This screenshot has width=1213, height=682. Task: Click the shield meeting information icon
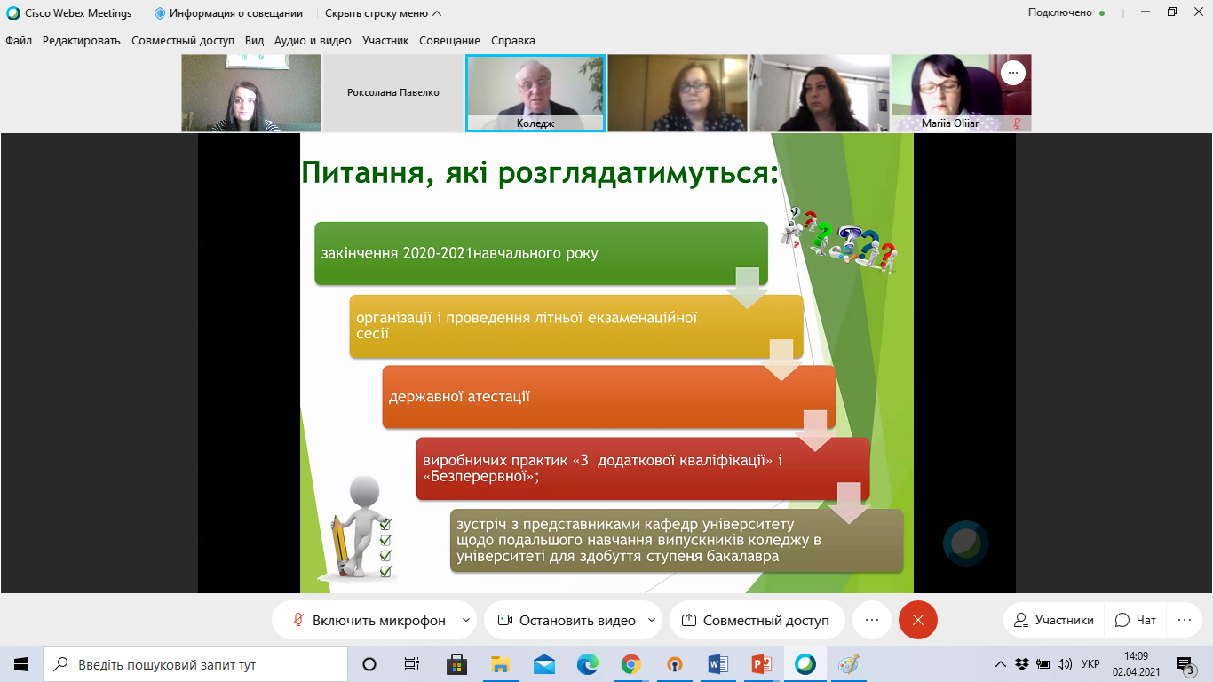pyautogui.click(x=160, y=13)
